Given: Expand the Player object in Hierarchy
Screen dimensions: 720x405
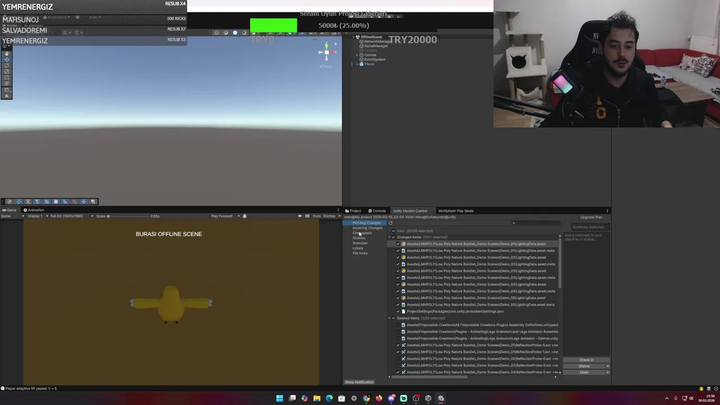Looking at the screenshot, I should pyautogui.click(x=357, y=64).
